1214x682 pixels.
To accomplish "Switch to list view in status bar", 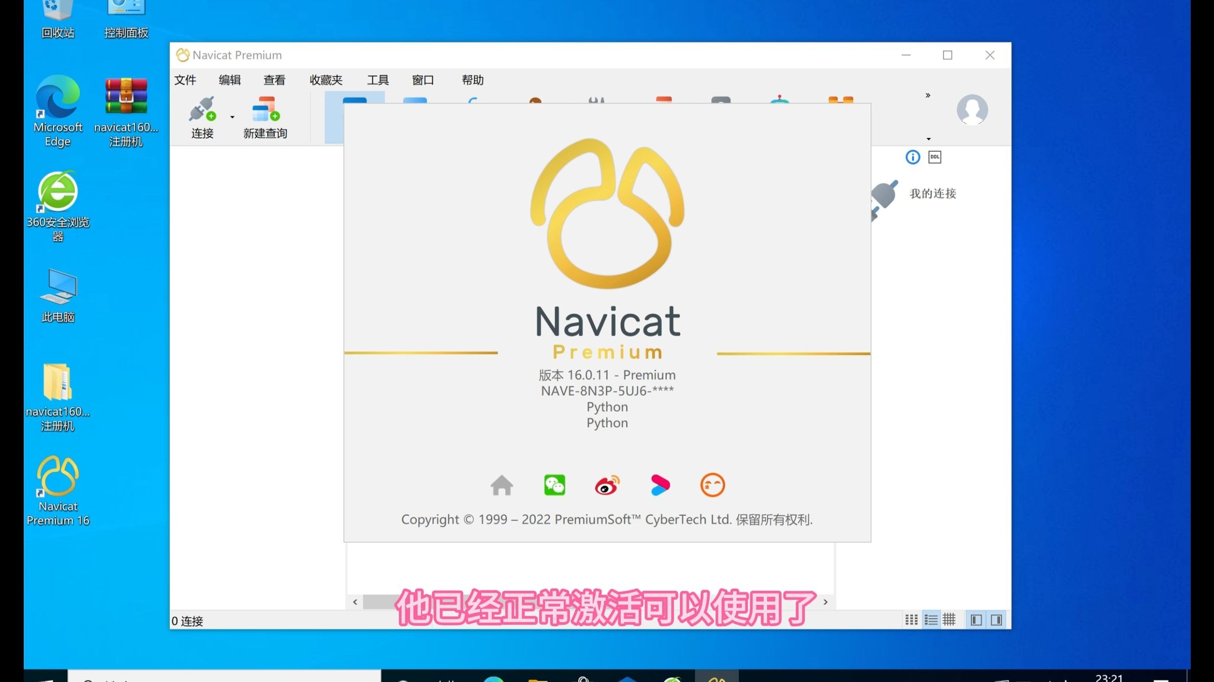I will coord(930,620).
